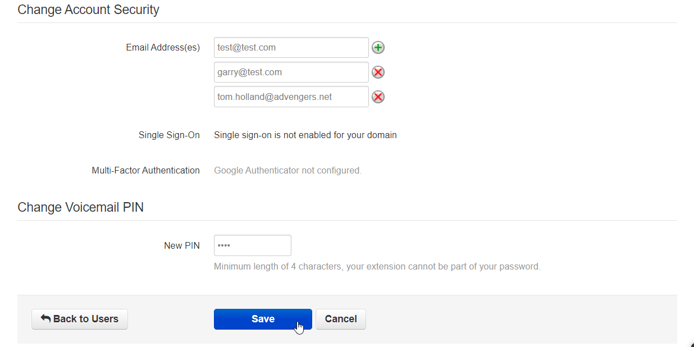Click the Email Address(es) label
This screenshot has height=347, width=694.
(x=163, y=48)
